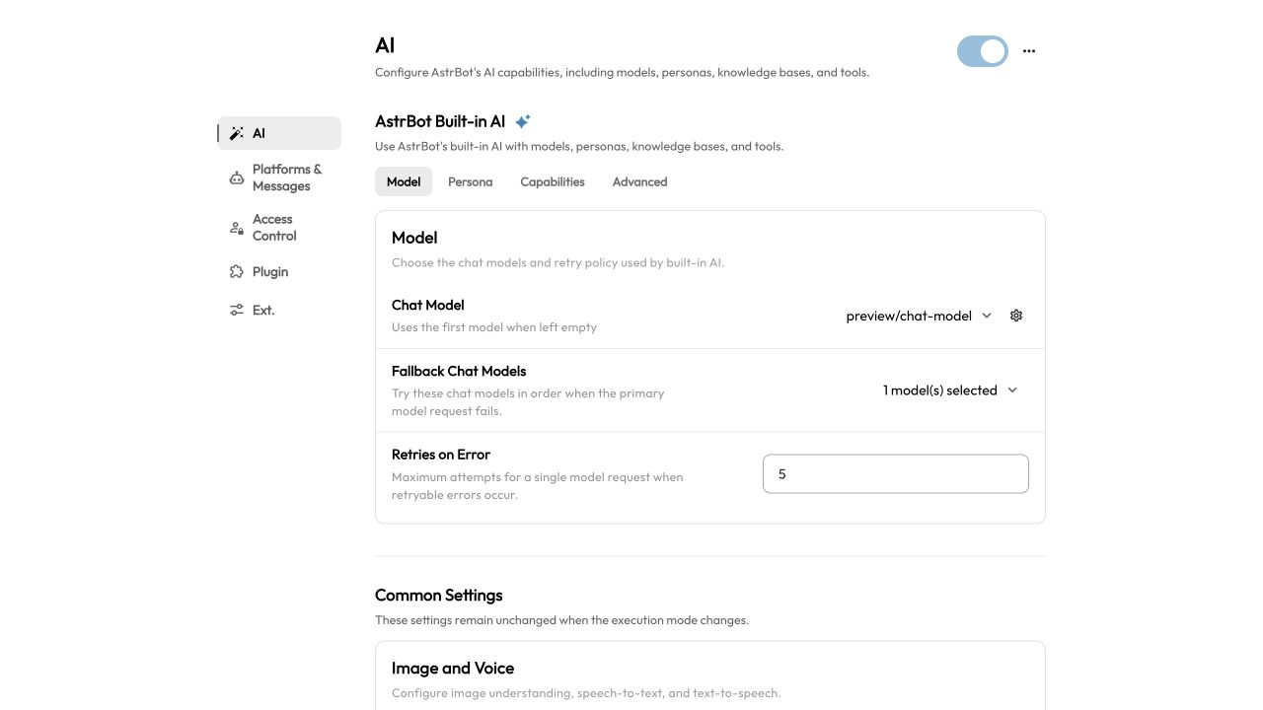This screenshot has height=710, width=1263.
Task: Open the Fallback Chat Models selector
Action: 950,390
